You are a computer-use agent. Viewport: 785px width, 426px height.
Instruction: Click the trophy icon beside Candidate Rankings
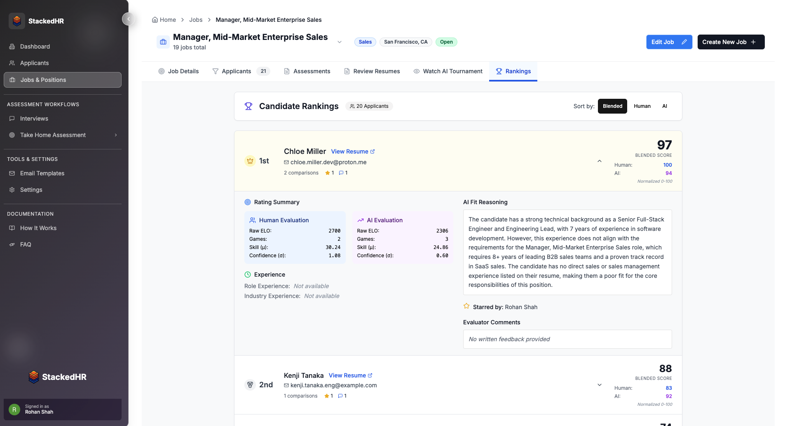pos(248,106)
